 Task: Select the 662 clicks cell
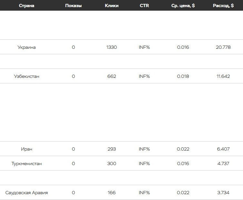point(112,76)
